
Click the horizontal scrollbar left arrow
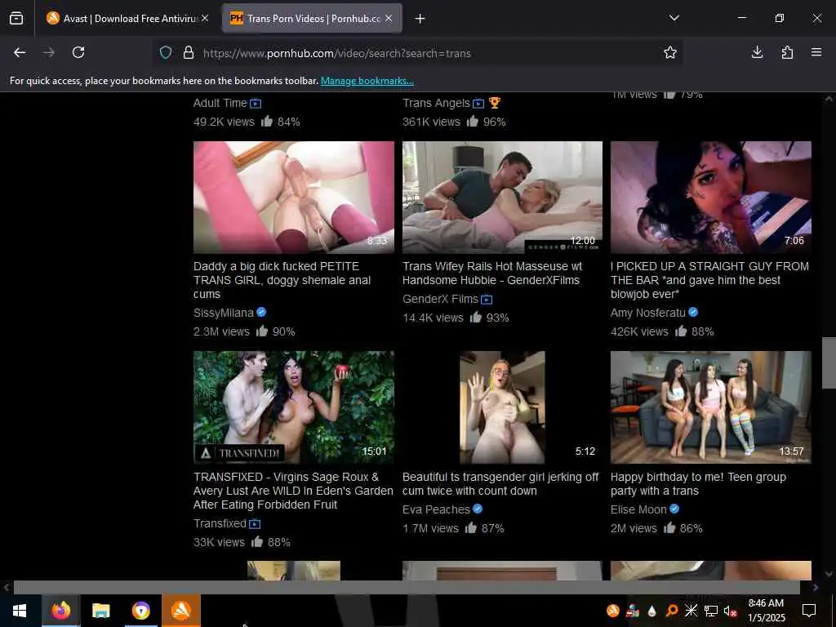(x=7, y=588)
